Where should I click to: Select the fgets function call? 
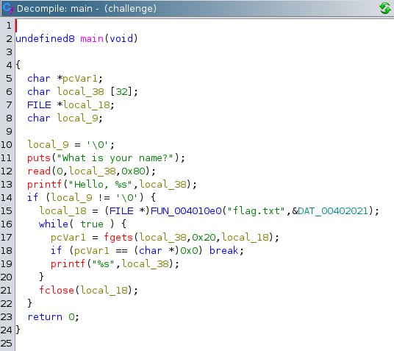[118, 237]
